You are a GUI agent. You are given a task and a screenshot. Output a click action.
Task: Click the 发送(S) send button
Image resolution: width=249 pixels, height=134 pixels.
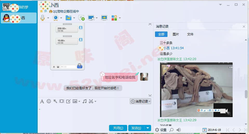[x=136, y=128]
